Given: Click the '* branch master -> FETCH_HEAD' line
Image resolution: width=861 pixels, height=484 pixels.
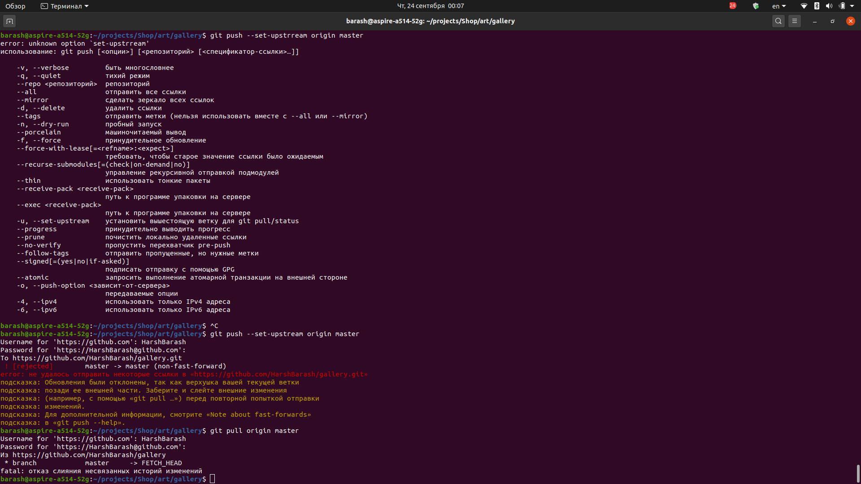Looking at the screenshot, I should (93, 463).
